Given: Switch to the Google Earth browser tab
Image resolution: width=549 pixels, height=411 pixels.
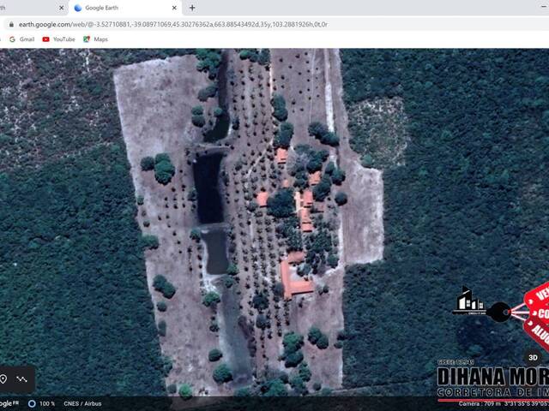Looking at the screenshot, I should pos(125,8).
